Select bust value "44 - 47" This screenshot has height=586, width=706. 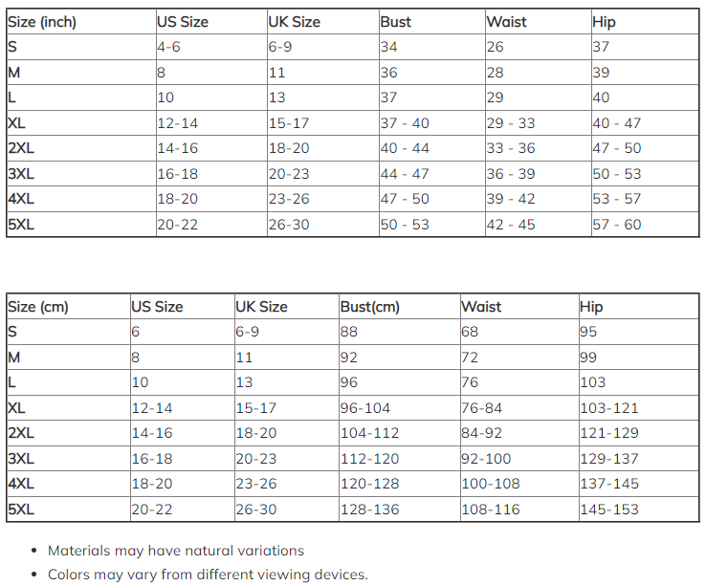[405, 174]
